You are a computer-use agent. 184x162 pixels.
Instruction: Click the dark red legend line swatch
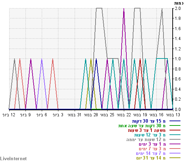tap(175, 130)
